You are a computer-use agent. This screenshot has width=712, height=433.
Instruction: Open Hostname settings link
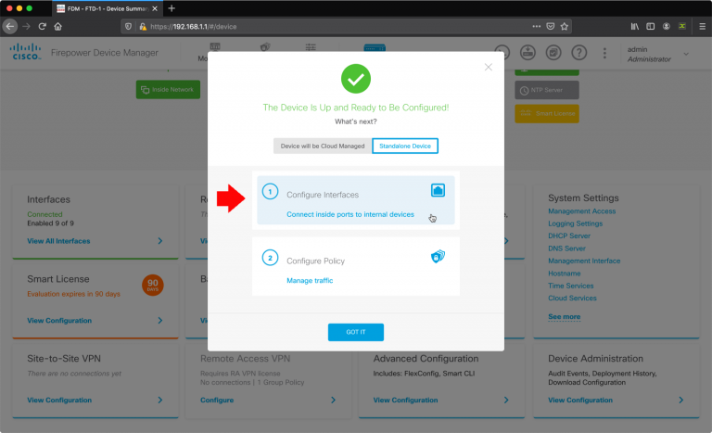tap(564, 274)
